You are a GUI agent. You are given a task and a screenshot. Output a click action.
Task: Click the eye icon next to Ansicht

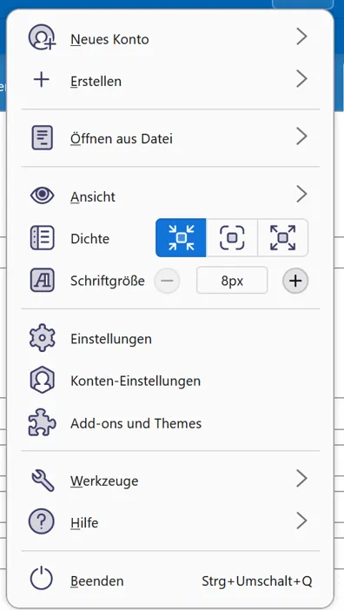pos(42,196)
